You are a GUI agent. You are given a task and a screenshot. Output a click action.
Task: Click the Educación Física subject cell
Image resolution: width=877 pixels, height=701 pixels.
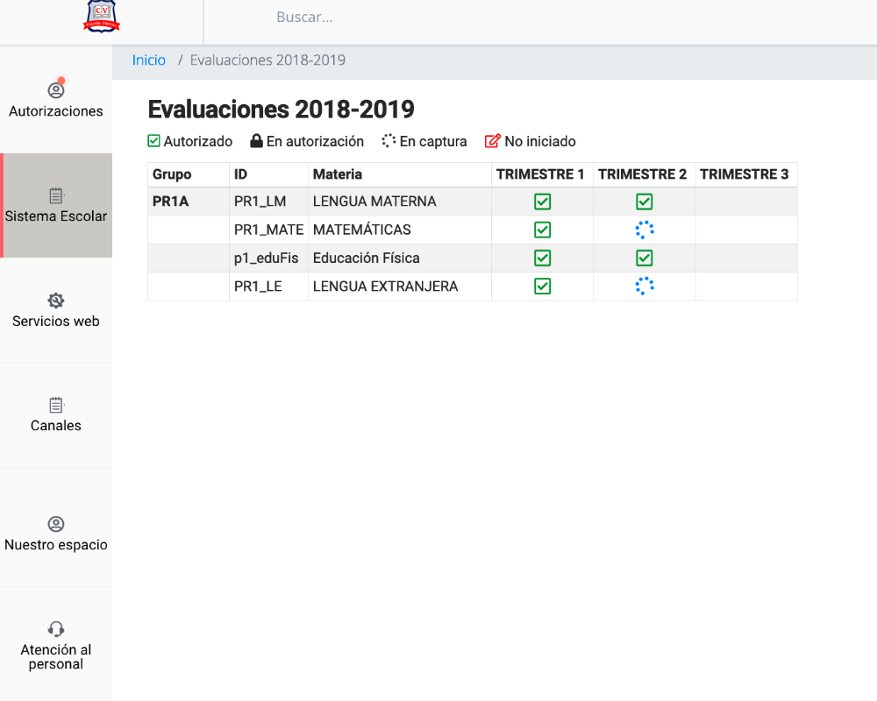tap(400, 258)
